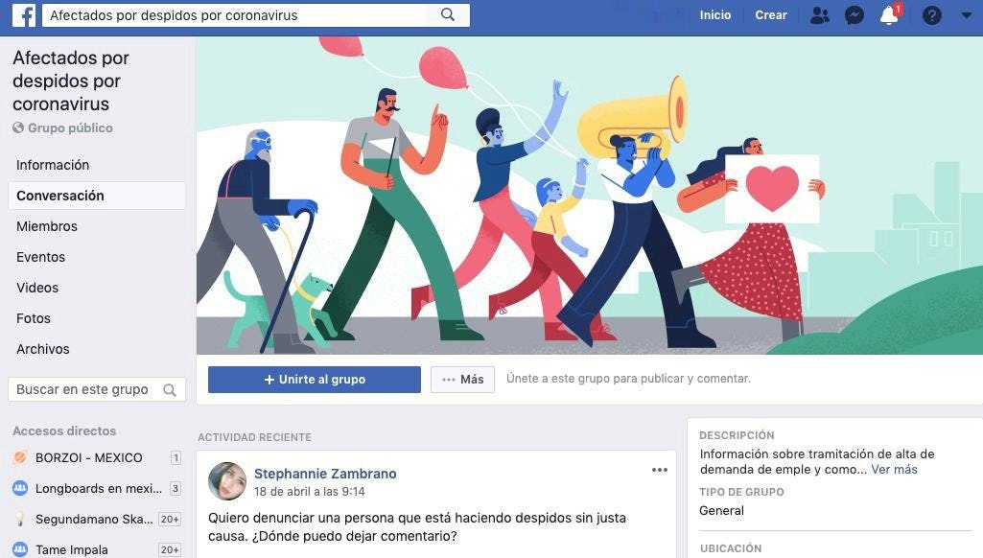Click the Facebook logo icon

pyautogui.click(x=24, y=15)
